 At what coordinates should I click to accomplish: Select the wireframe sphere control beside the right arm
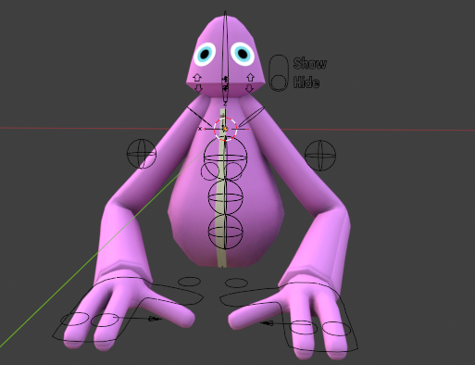320,156
